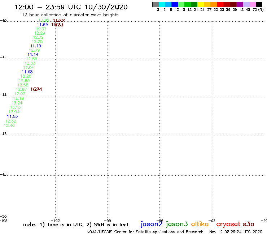Click the note about UTC time and SWH feet
The image size is (267, 235).
[x=76, y=225]
